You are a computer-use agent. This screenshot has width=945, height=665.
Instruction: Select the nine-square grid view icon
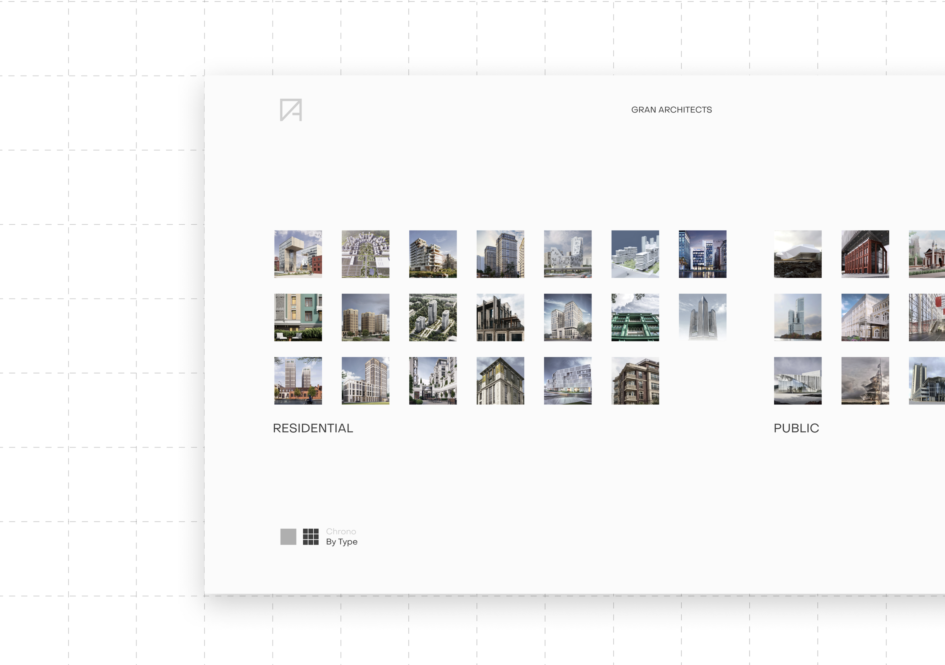[x=311, y=536]
